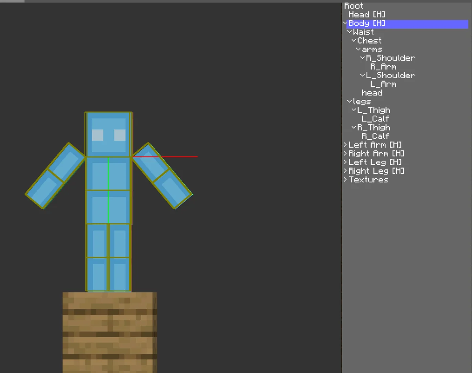The height and width of the screenshot is (373, 472).
Task: Select the Head [H] tree row
Action: [x=367, y=15]
